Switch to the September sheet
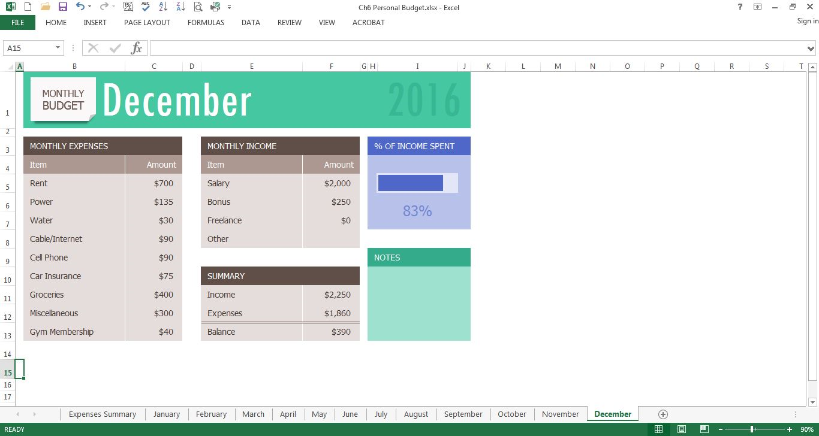The height and width of the screenshot is (436, 819). (463, 414)
